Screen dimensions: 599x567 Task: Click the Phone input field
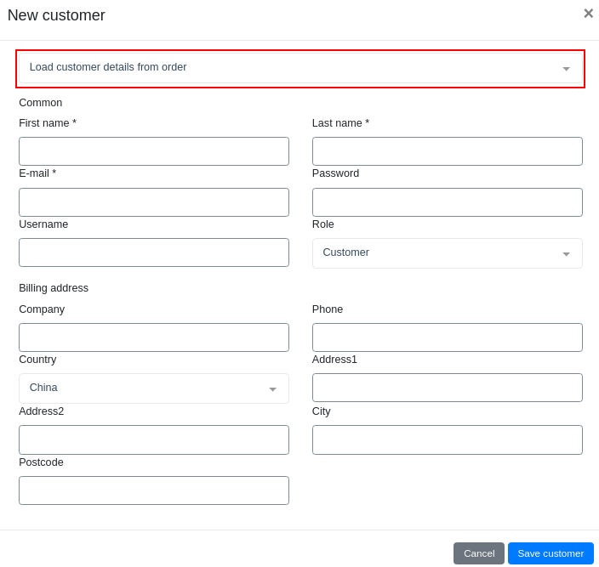(447, 337)
